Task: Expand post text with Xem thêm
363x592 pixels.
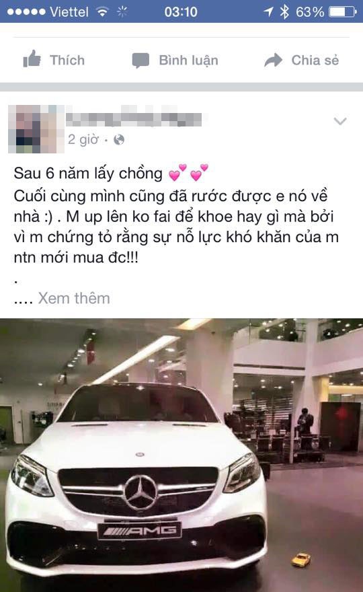Action: click(74, 298)
